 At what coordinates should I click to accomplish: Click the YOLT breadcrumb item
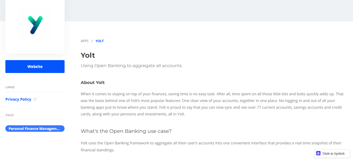pyautogui.click(x=100, y=41)
